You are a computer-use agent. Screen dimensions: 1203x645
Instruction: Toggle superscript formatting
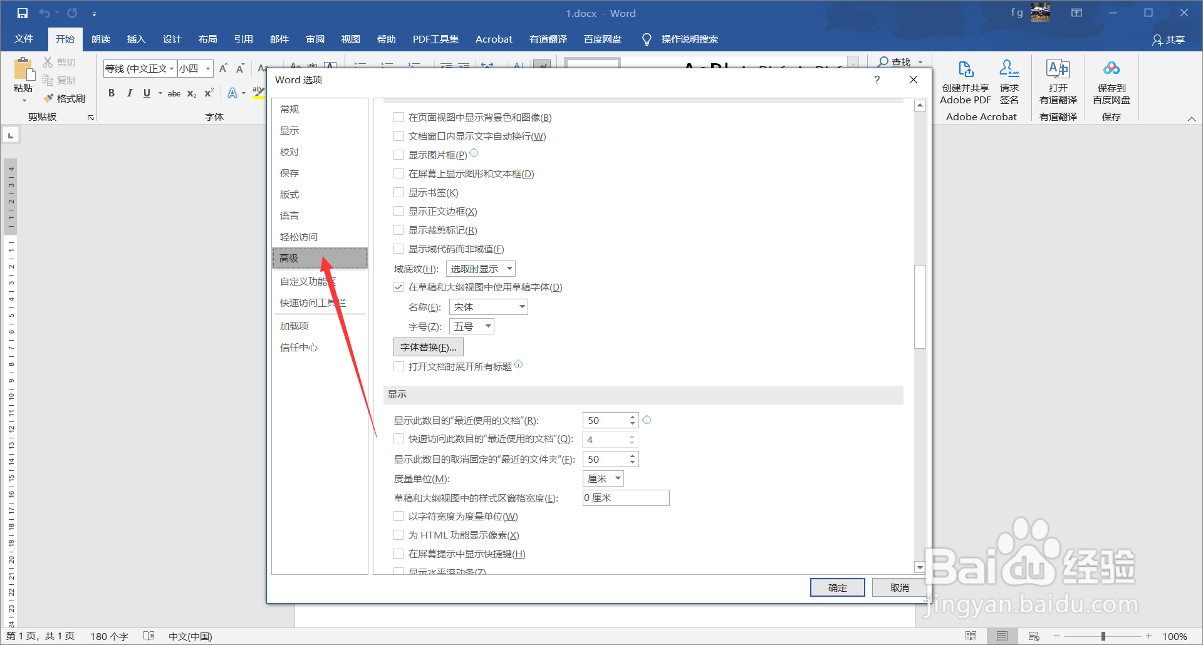coord(209,93)
